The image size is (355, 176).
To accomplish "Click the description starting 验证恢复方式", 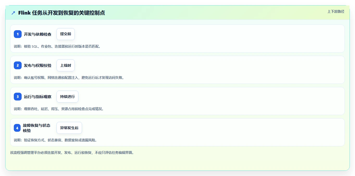I will 55,140.
